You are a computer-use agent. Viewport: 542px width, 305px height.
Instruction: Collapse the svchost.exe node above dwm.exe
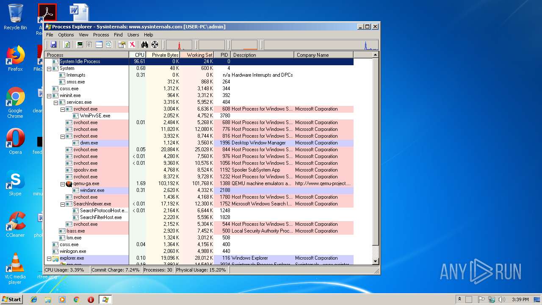coord(63,136)
